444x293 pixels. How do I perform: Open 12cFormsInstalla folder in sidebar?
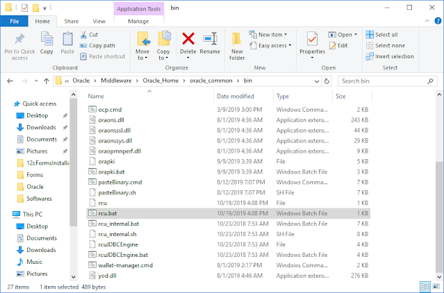[x=42, y=163]
